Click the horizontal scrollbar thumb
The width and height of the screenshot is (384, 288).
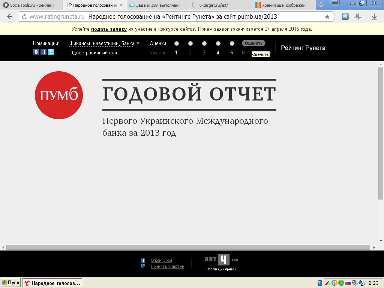188,247
